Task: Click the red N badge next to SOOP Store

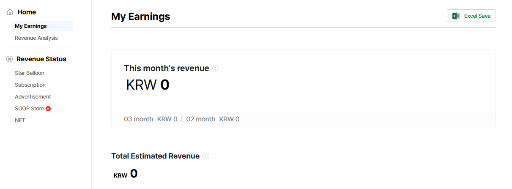Action: (x=48, y=109)
